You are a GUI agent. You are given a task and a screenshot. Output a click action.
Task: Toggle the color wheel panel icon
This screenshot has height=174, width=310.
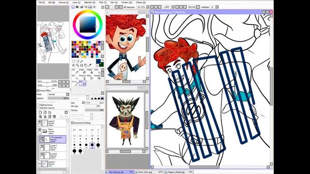click(73, 7)
